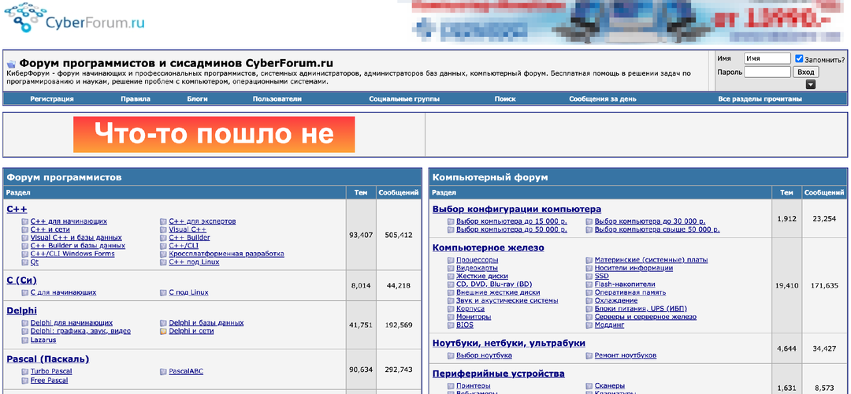Click the blurred advertisement banner at the top

tap(624, 22)
